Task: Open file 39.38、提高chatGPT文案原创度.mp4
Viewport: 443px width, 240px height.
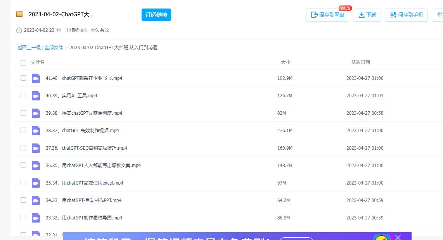Action: pos(84,113)
